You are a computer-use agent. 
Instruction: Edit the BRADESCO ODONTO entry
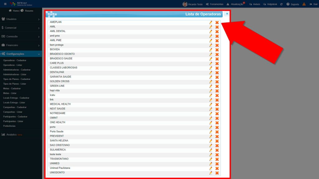(211, 54)
